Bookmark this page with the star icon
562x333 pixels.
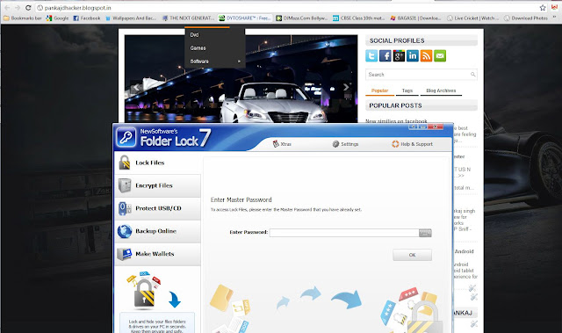543,8
